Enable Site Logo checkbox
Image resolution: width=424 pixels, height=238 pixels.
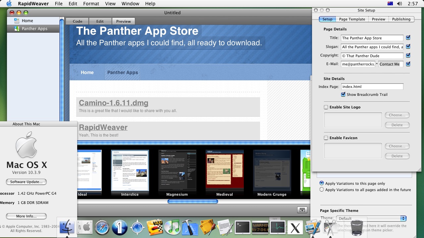326,107
